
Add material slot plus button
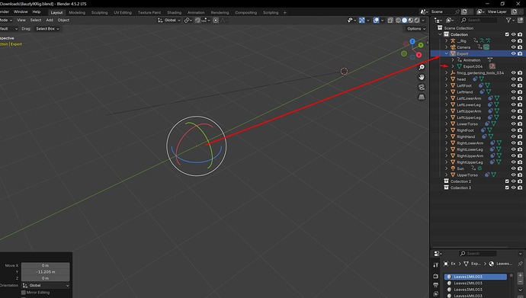(521, 276)
